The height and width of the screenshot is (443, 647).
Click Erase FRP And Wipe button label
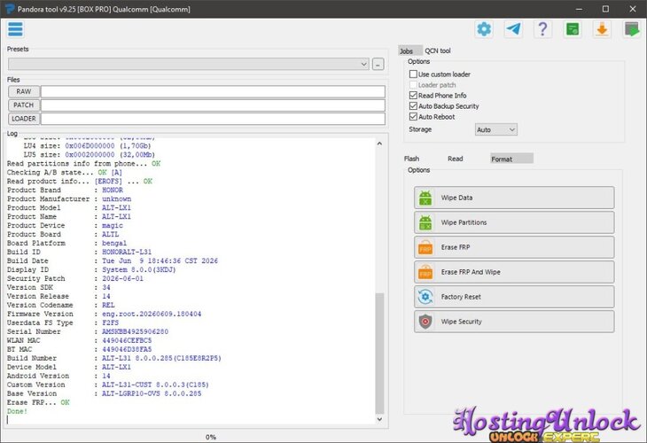[x=471, y=272]
